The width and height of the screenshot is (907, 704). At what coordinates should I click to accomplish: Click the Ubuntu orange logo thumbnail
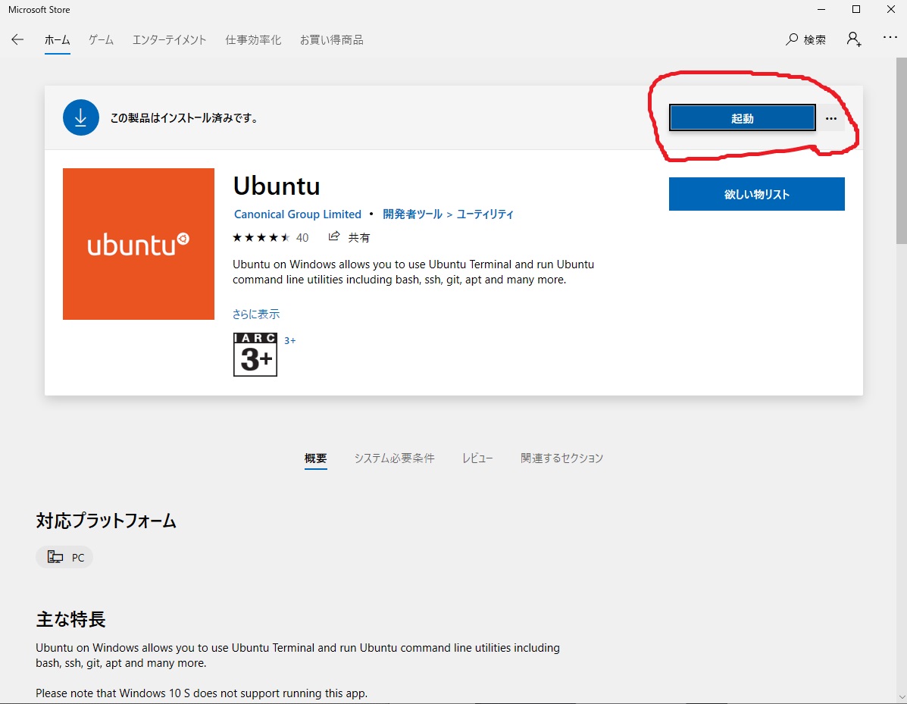pyautogui.click(x=138, y=243)
